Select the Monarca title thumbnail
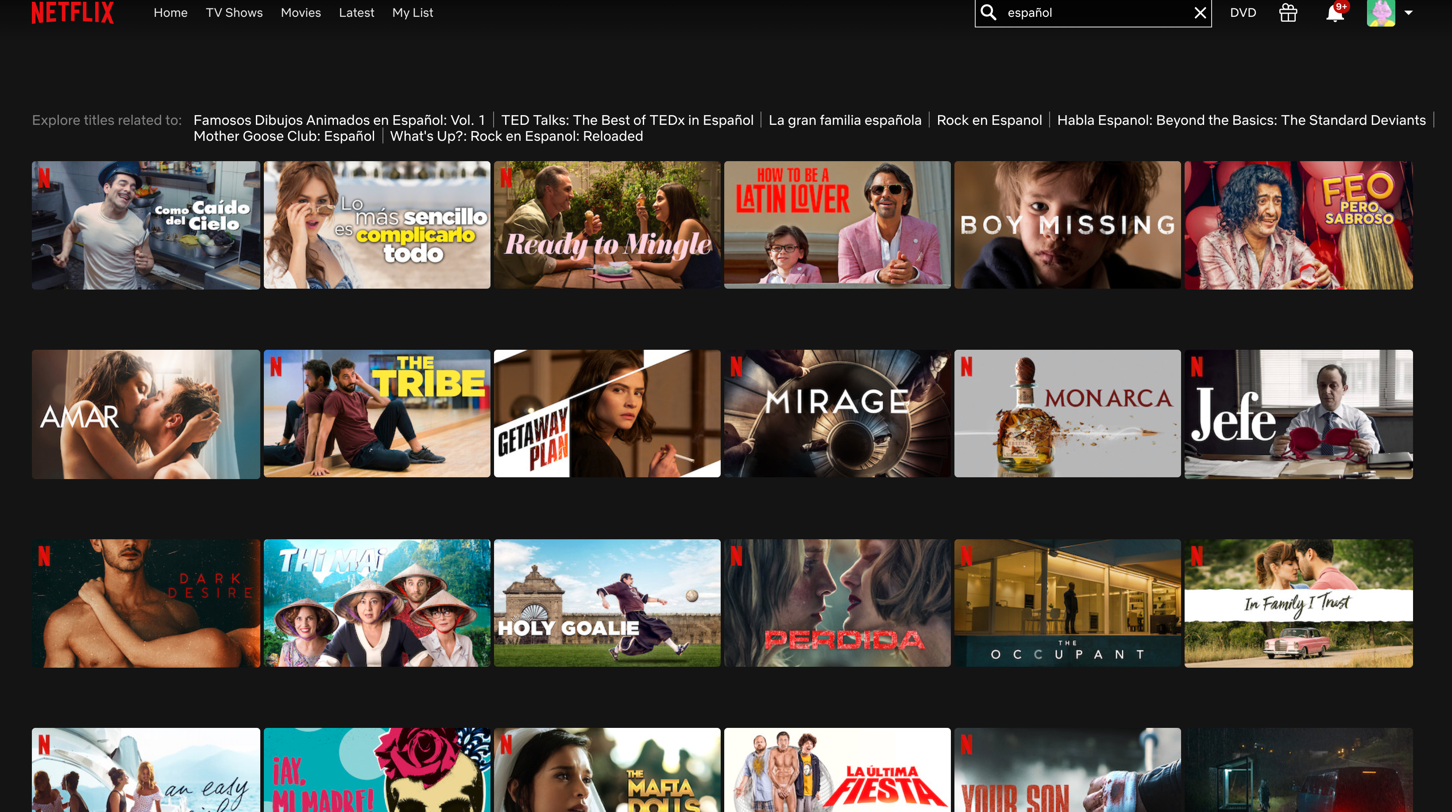1452x812 pixels. pyautogui.click(x=1067, y=414)
